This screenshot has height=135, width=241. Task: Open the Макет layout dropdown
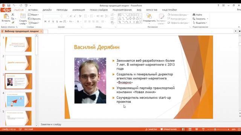coord(34,15)
